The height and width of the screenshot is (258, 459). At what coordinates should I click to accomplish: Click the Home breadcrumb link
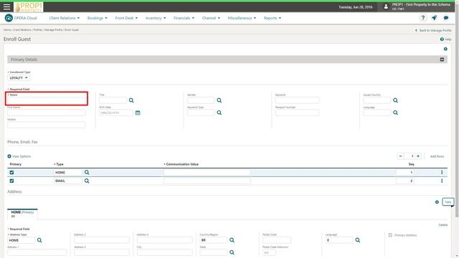click(7, 30)
